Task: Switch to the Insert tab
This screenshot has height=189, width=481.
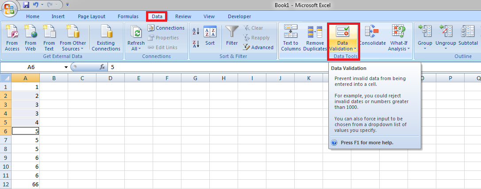Action: click(x=58, y=16)
